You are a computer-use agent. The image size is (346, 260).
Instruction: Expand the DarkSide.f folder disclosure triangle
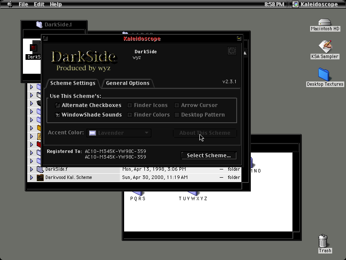click(x=32, y=169)
